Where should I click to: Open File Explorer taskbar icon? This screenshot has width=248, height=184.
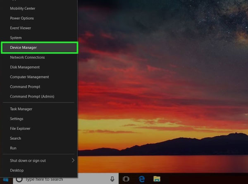click(157, 179)
